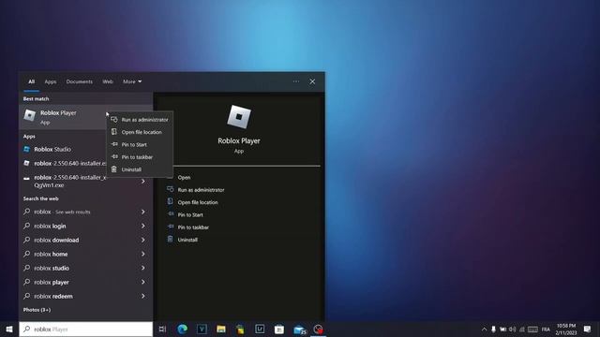Open the notification center icon

[588, 329]
